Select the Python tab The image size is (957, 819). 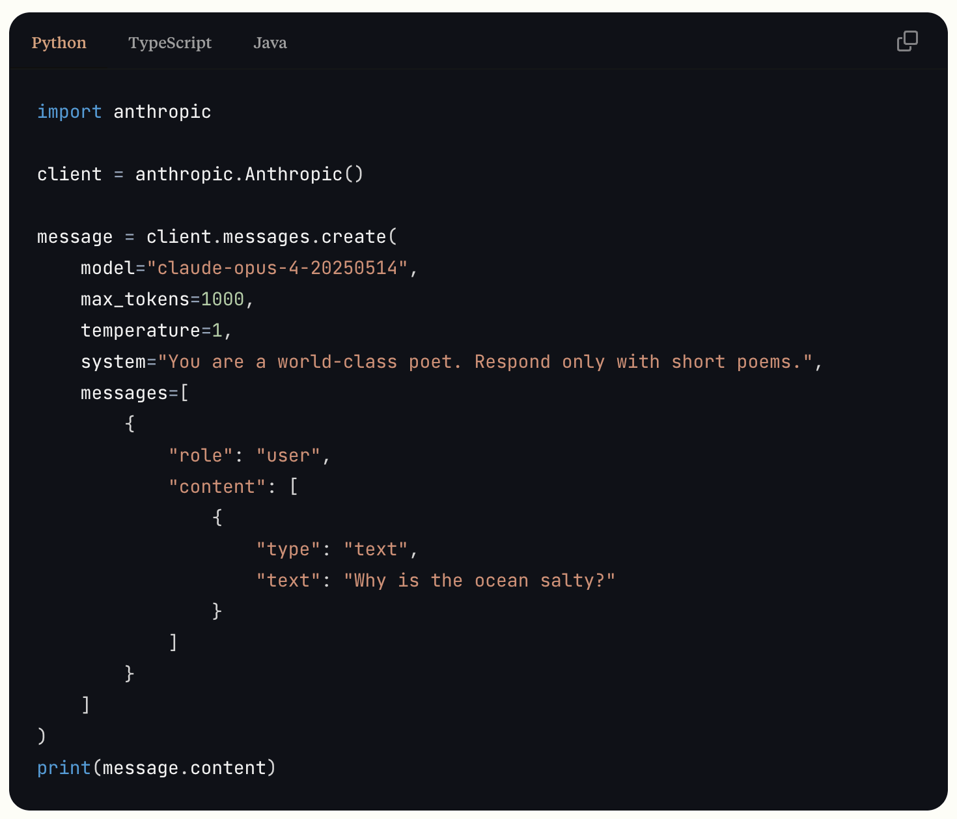59,43
